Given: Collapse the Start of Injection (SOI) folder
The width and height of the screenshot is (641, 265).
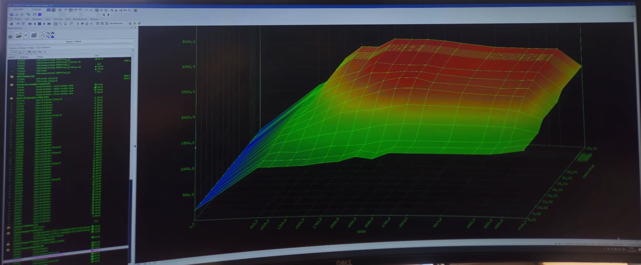Looking at the screenshot, I should pyautogui.click(x=11, y=98).
